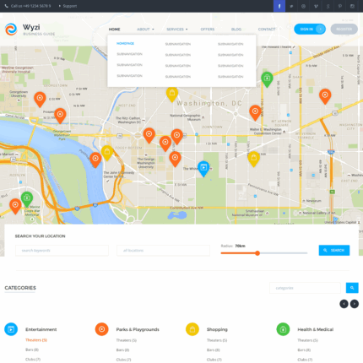Expand the Services menu dropdown
Screen dimensions: 363x363
pos(177,30)
